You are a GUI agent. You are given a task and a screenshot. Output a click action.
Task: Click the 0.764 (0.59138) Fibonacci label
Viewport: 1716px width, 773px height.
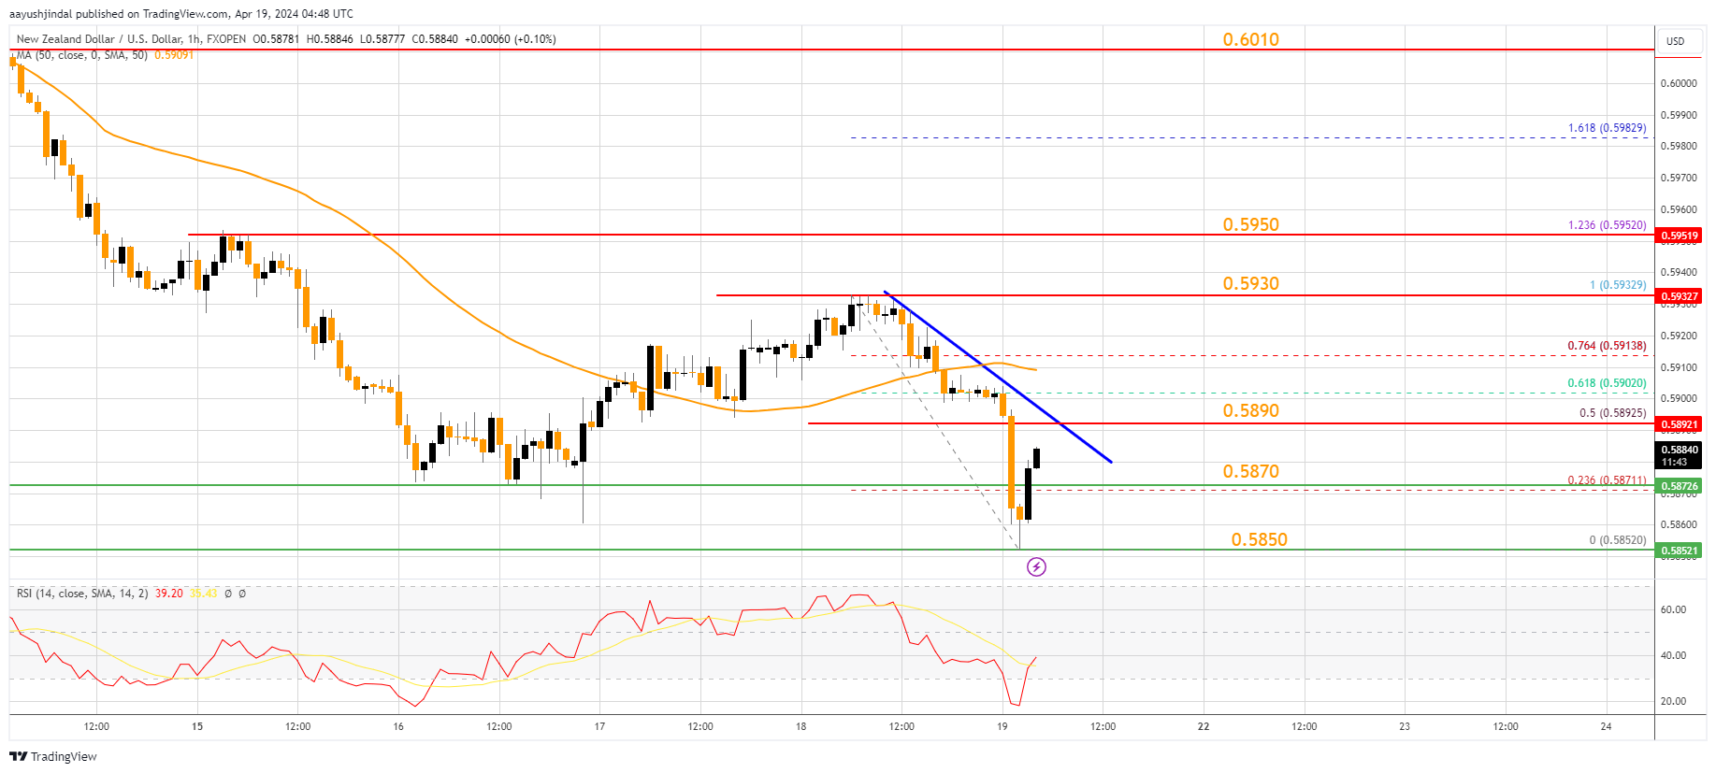(1608, 346)
